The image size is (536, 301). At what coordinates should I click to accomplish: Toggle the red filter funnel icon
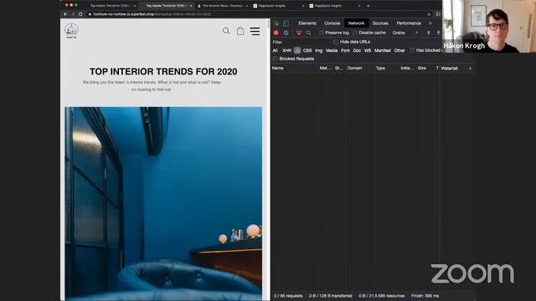point(299,33)
